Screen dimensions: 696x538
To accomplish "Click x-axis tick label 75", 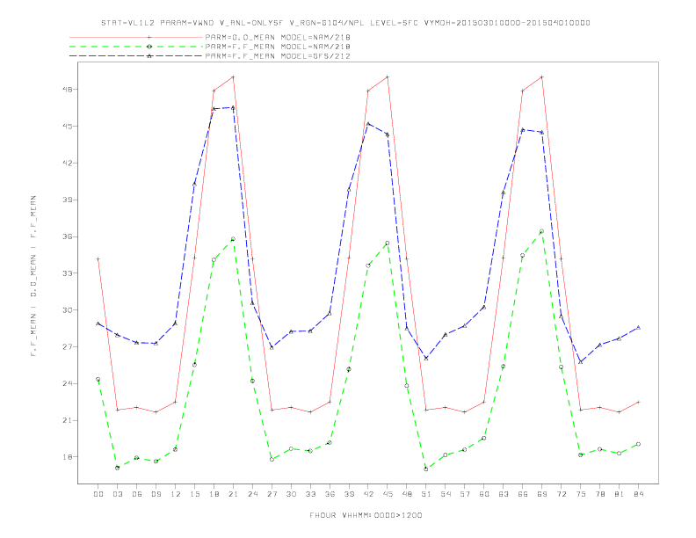I will tap(581, 494).
